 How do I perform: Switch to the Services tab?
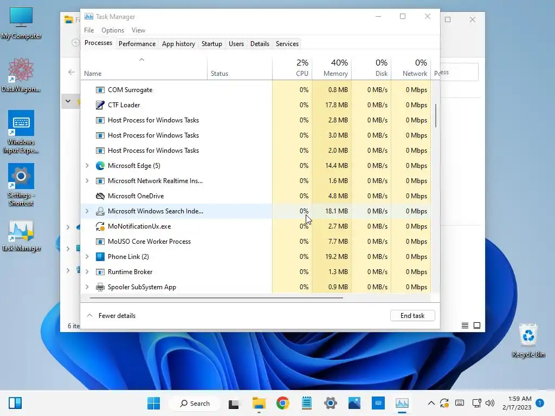point(287,44)
